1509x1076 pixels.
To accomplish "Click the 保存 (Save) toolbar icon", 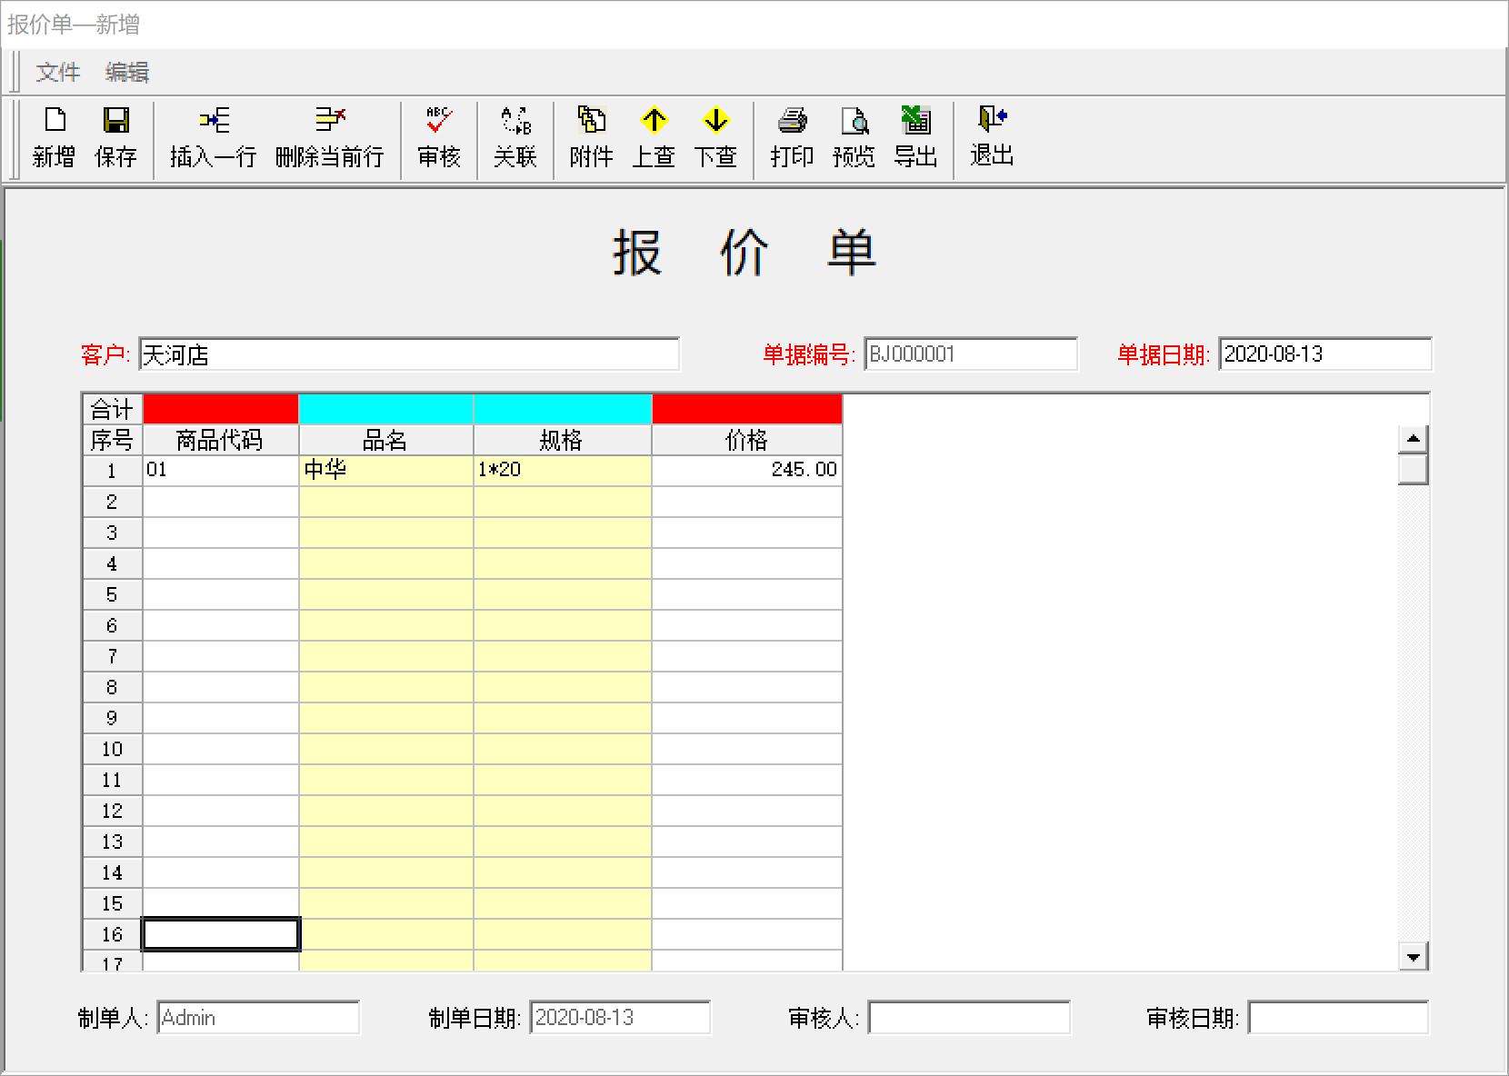I will click(115, 138).
